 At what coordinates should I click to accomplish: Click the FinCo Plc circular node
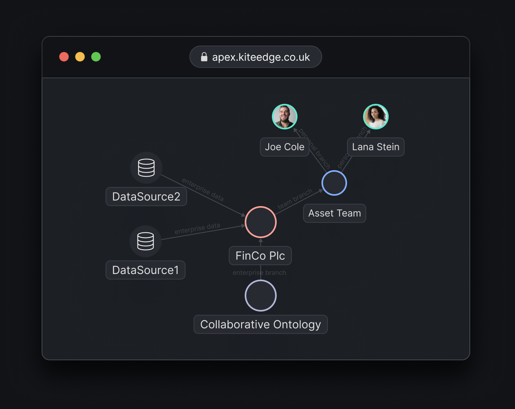260,222
